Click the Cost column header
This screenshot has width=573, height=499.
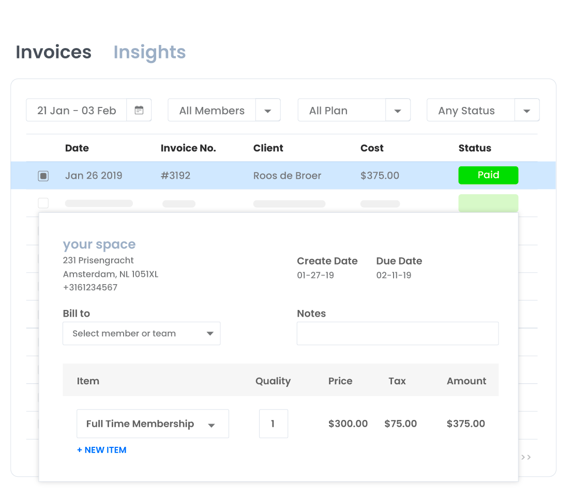(x=372, y=148)
